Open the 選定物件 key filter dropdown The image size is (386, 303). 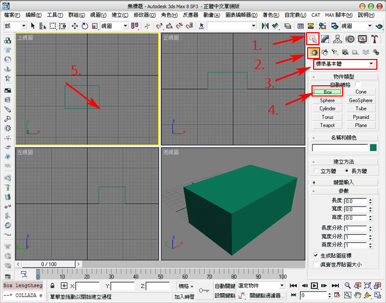(261, 286)
